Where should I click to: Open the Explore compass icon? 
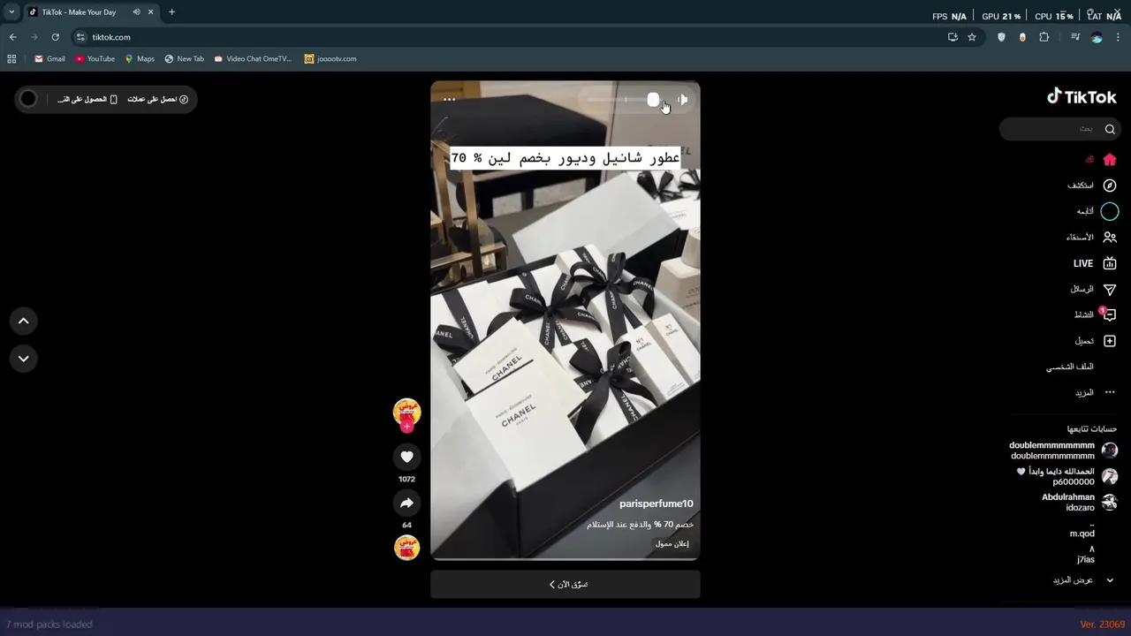[x=1110, y=185]
